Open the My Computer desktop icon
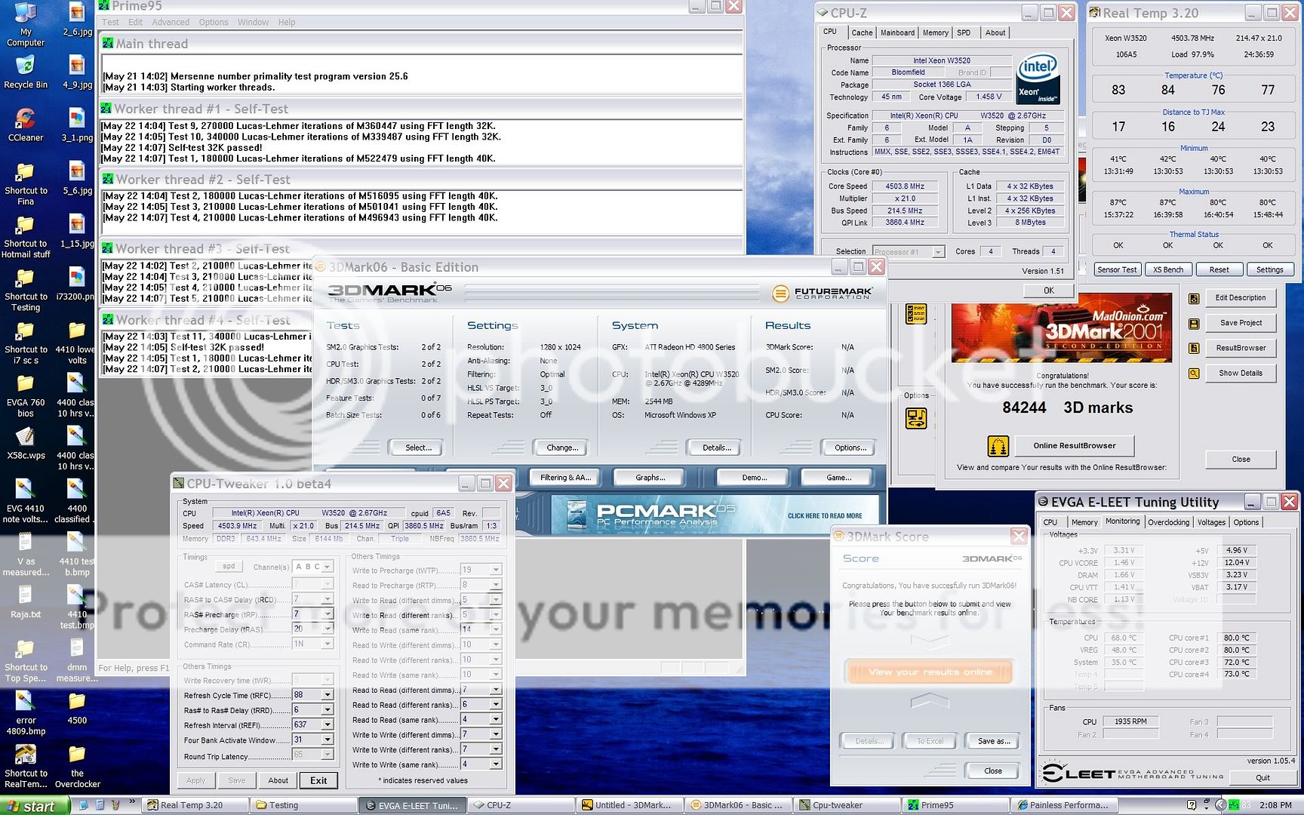 [x=26, y=24]
